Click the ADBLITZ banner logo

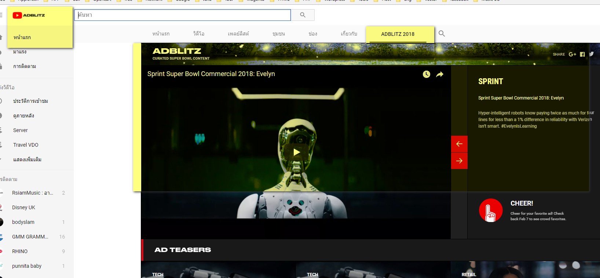pos(177,51)
